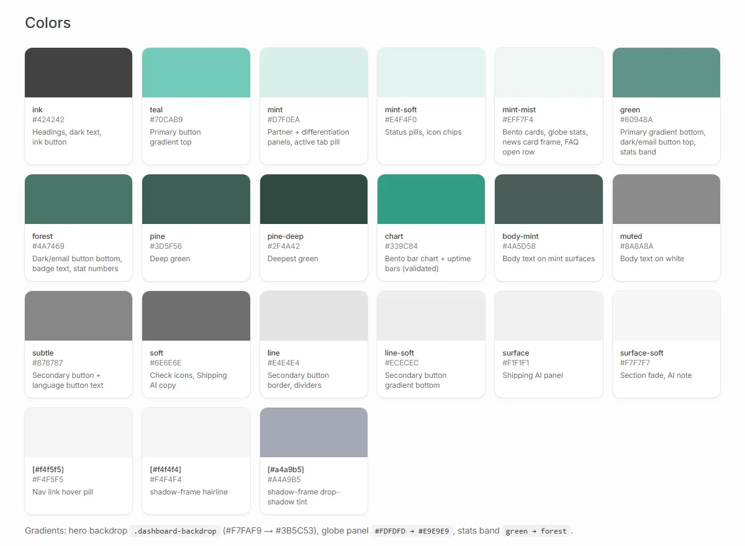This screenshot has width=745, height=546.
Task: Click description 'Body text on white'
Action: (652, 259)
